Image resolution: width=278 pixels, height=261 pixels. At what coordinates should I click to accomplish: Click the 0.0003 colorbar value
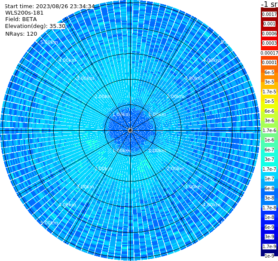coord(269,43)
